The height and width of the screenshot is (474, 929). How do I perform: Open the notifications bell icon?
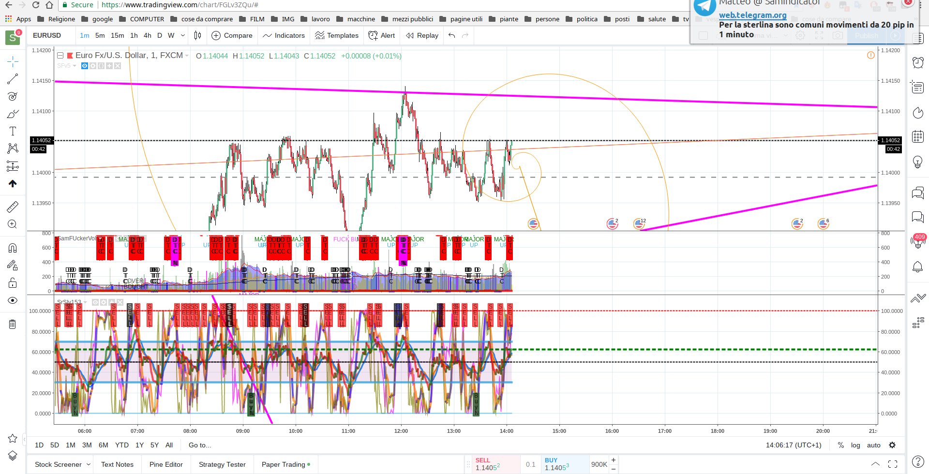[x=918, y=267]
